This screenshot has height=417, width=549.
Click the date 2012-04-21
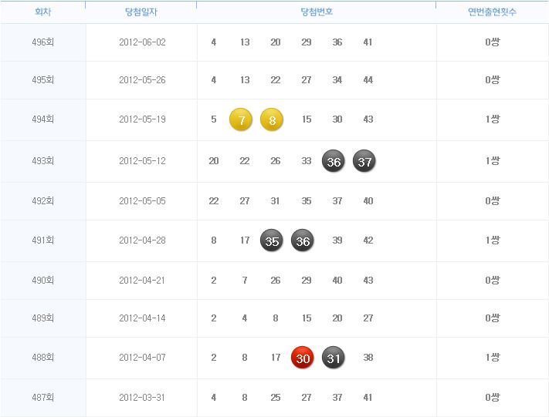click(142, 281)
